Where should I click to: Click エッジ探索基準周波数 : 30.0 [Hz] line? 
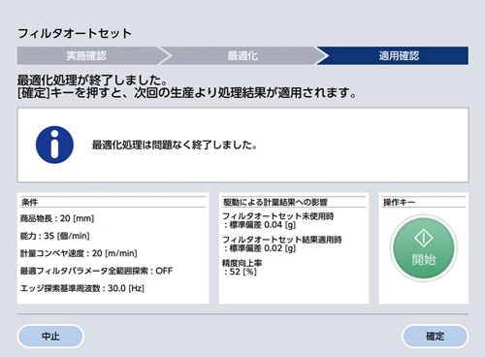(82, 288)
